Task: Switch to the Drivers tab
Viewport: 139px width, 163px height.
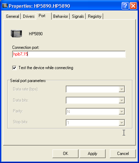Action: tap(29, 16)
